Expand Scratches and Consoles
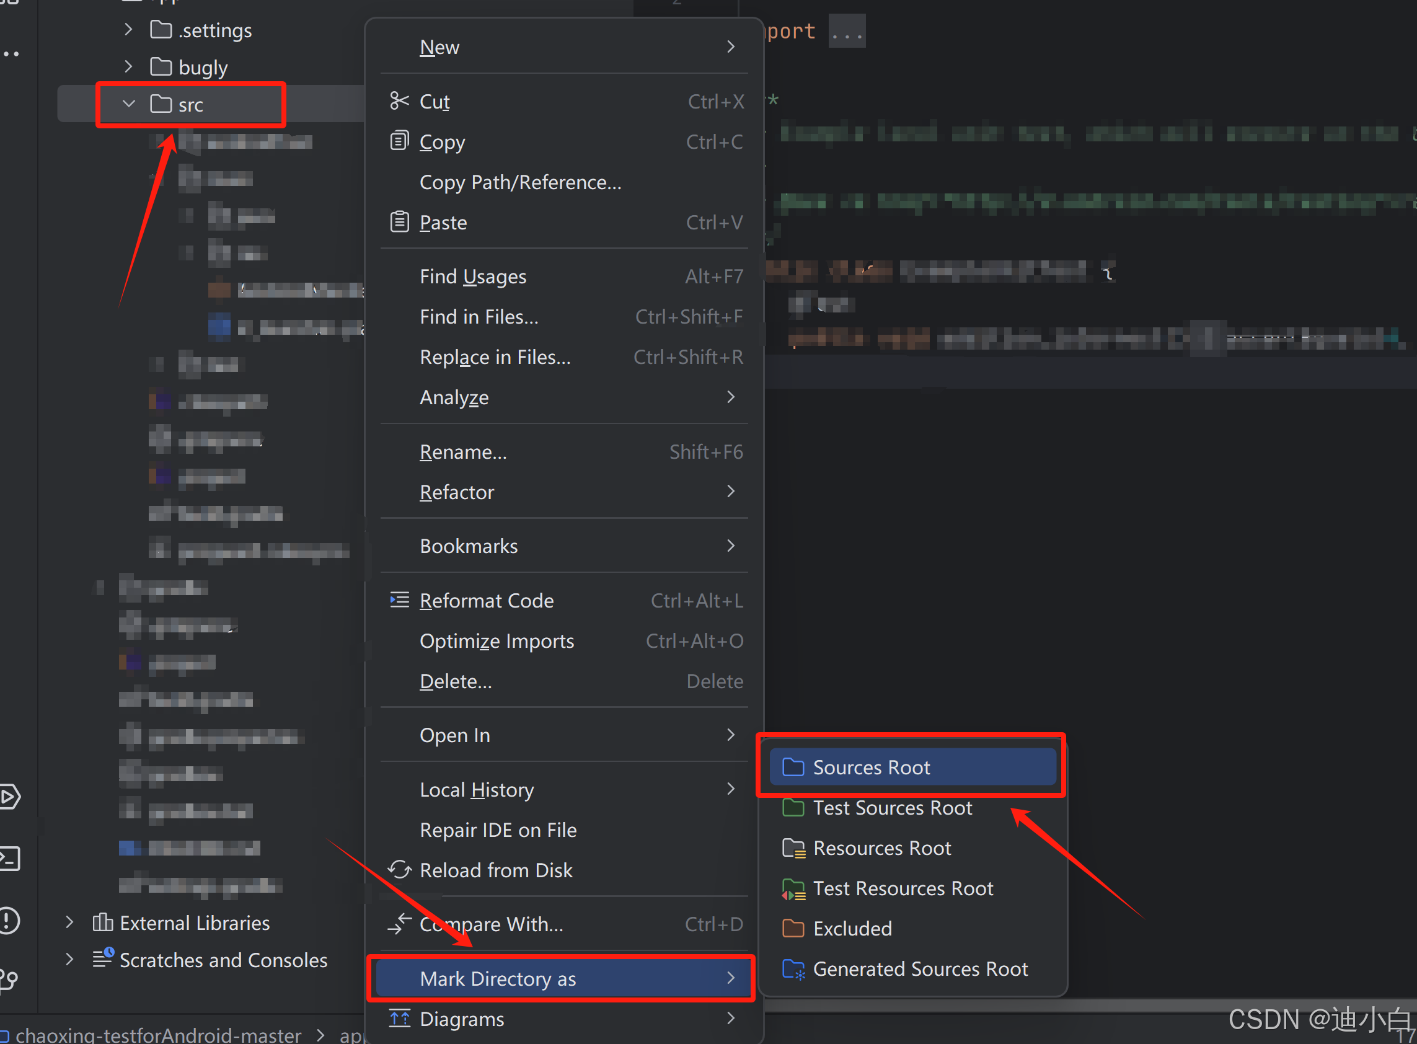This screenshot has height=1044, width=1417. click(69, 959)
